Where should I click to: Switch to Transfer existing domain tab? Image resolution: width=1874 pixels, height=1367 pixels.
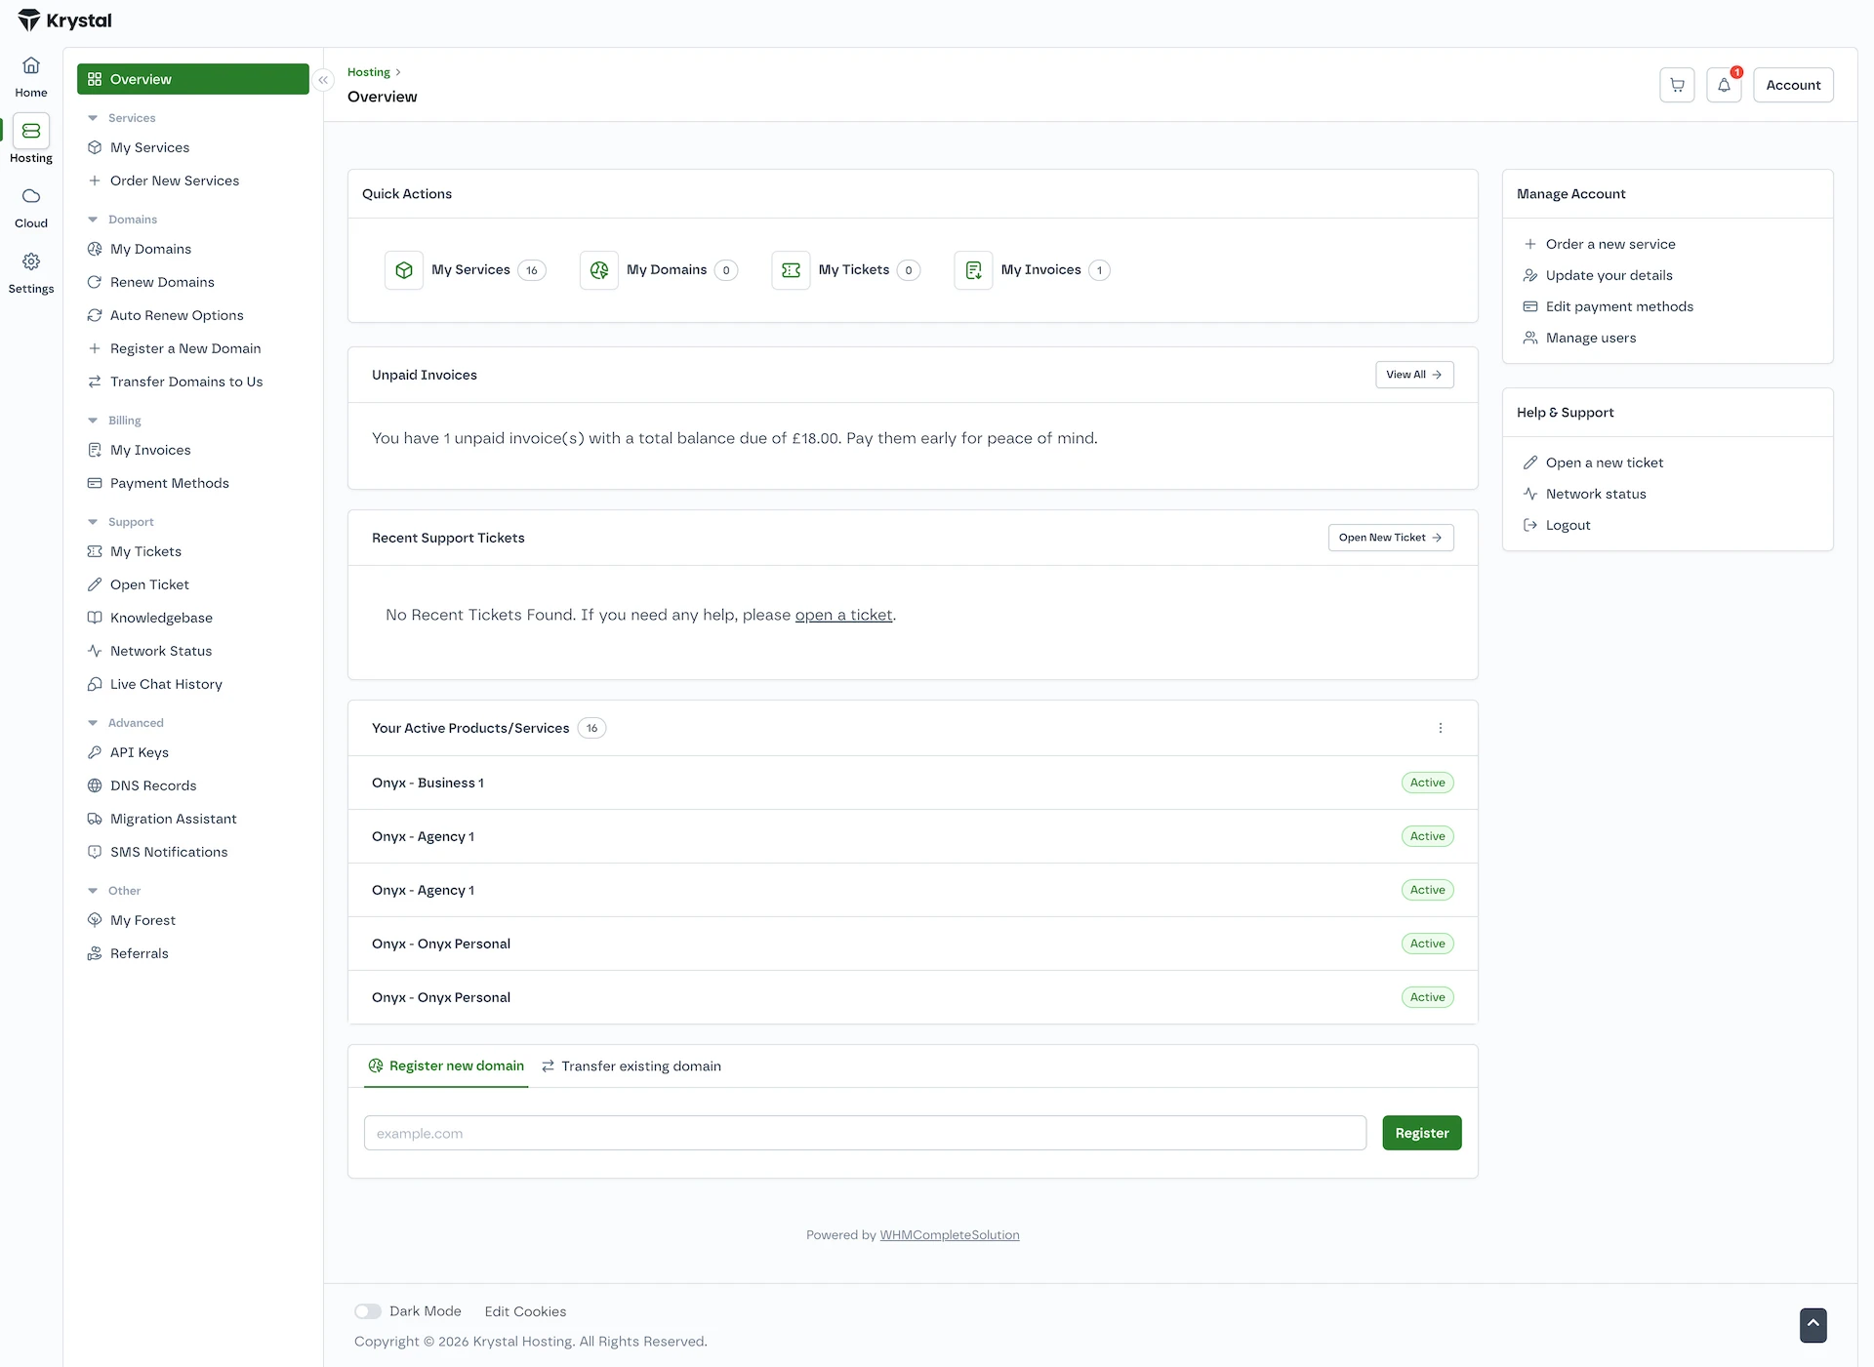point(631,1066)
